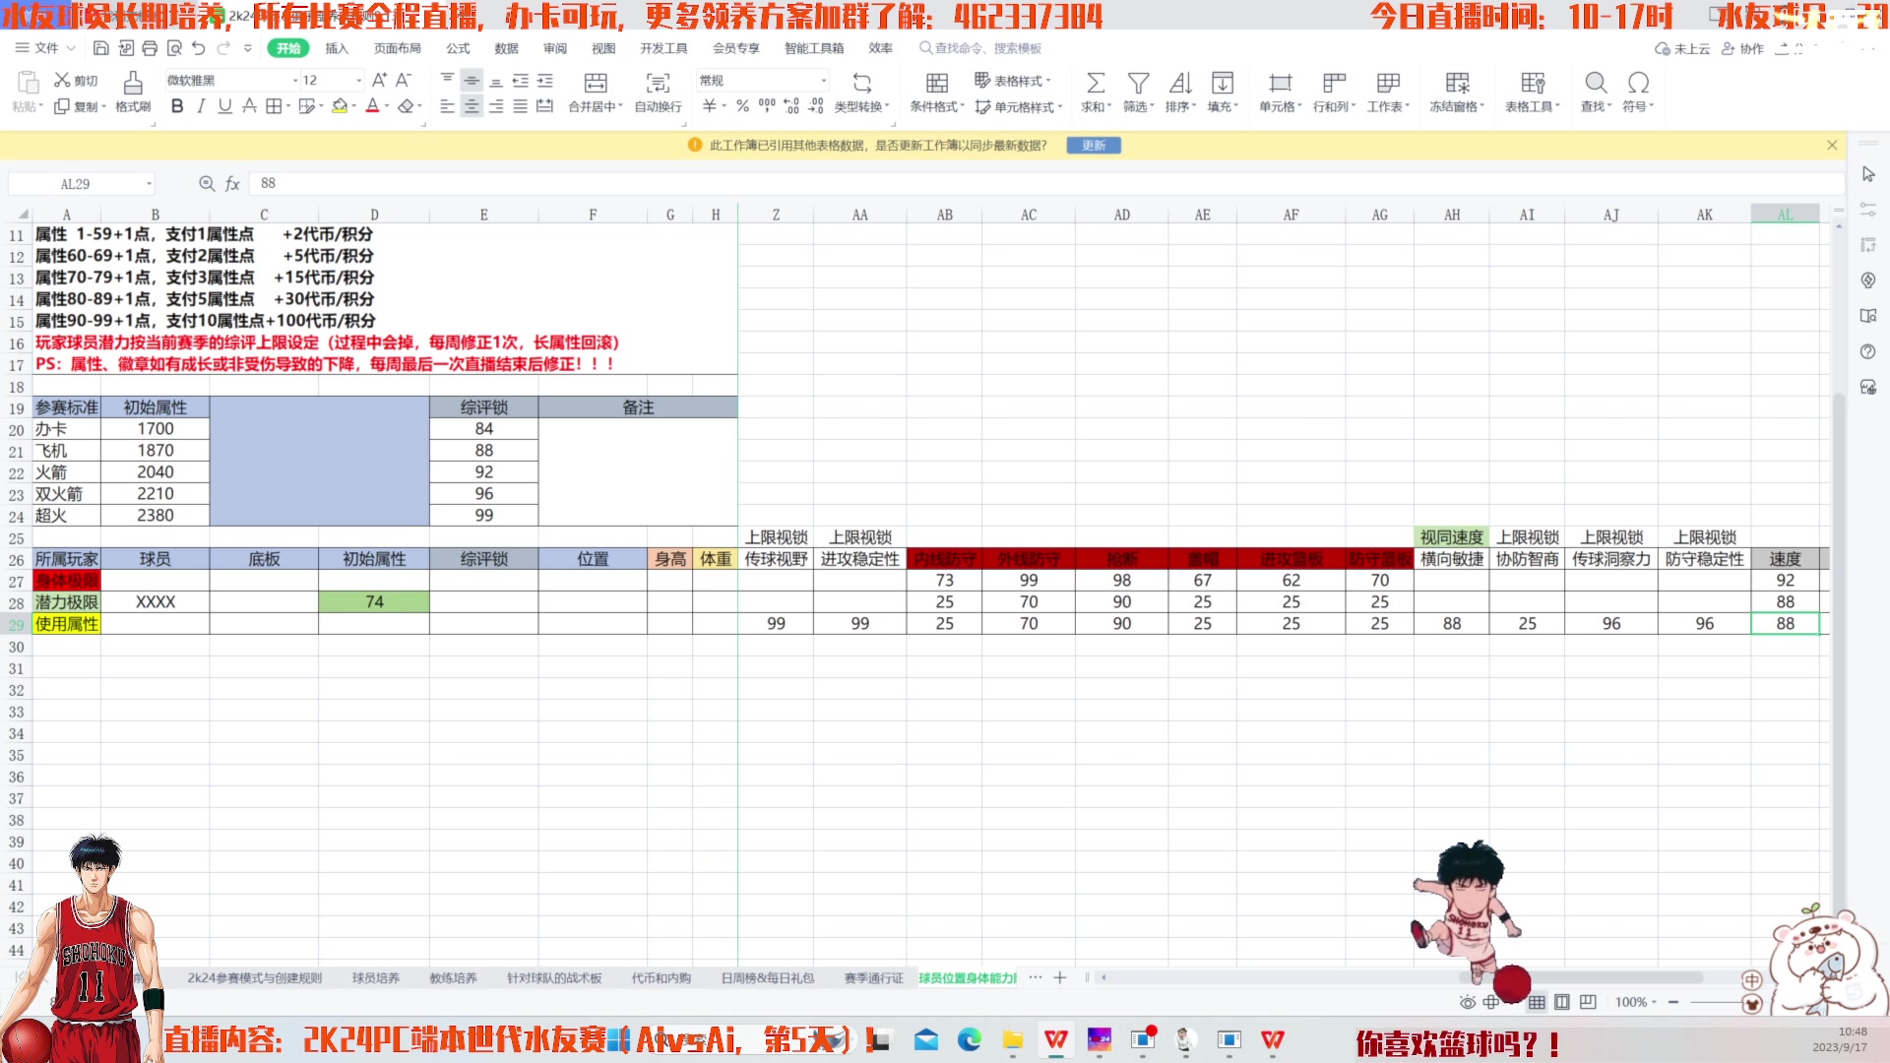Click the zoom out minus button in the status bar
Image resolution: width=1890 pixels, height=1063 pixels.
pos(1672,1002)
